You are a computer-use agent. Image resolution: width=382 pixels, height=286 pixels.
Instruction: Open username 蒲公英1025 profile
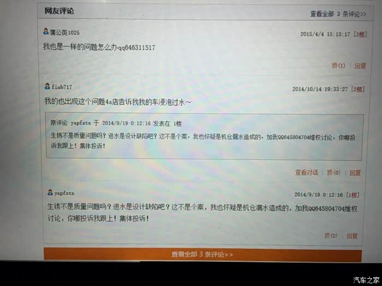(x=64, y=32)
